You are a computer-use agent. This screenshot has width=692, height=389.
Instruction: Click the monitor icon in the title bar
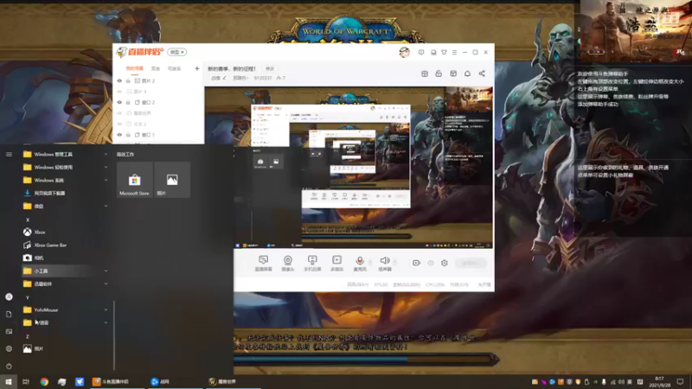(x=433, y=52)
